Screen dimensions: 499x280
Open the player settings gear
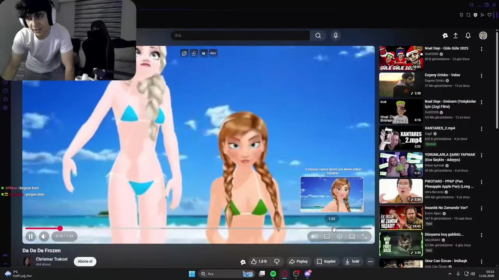[340, 236]
